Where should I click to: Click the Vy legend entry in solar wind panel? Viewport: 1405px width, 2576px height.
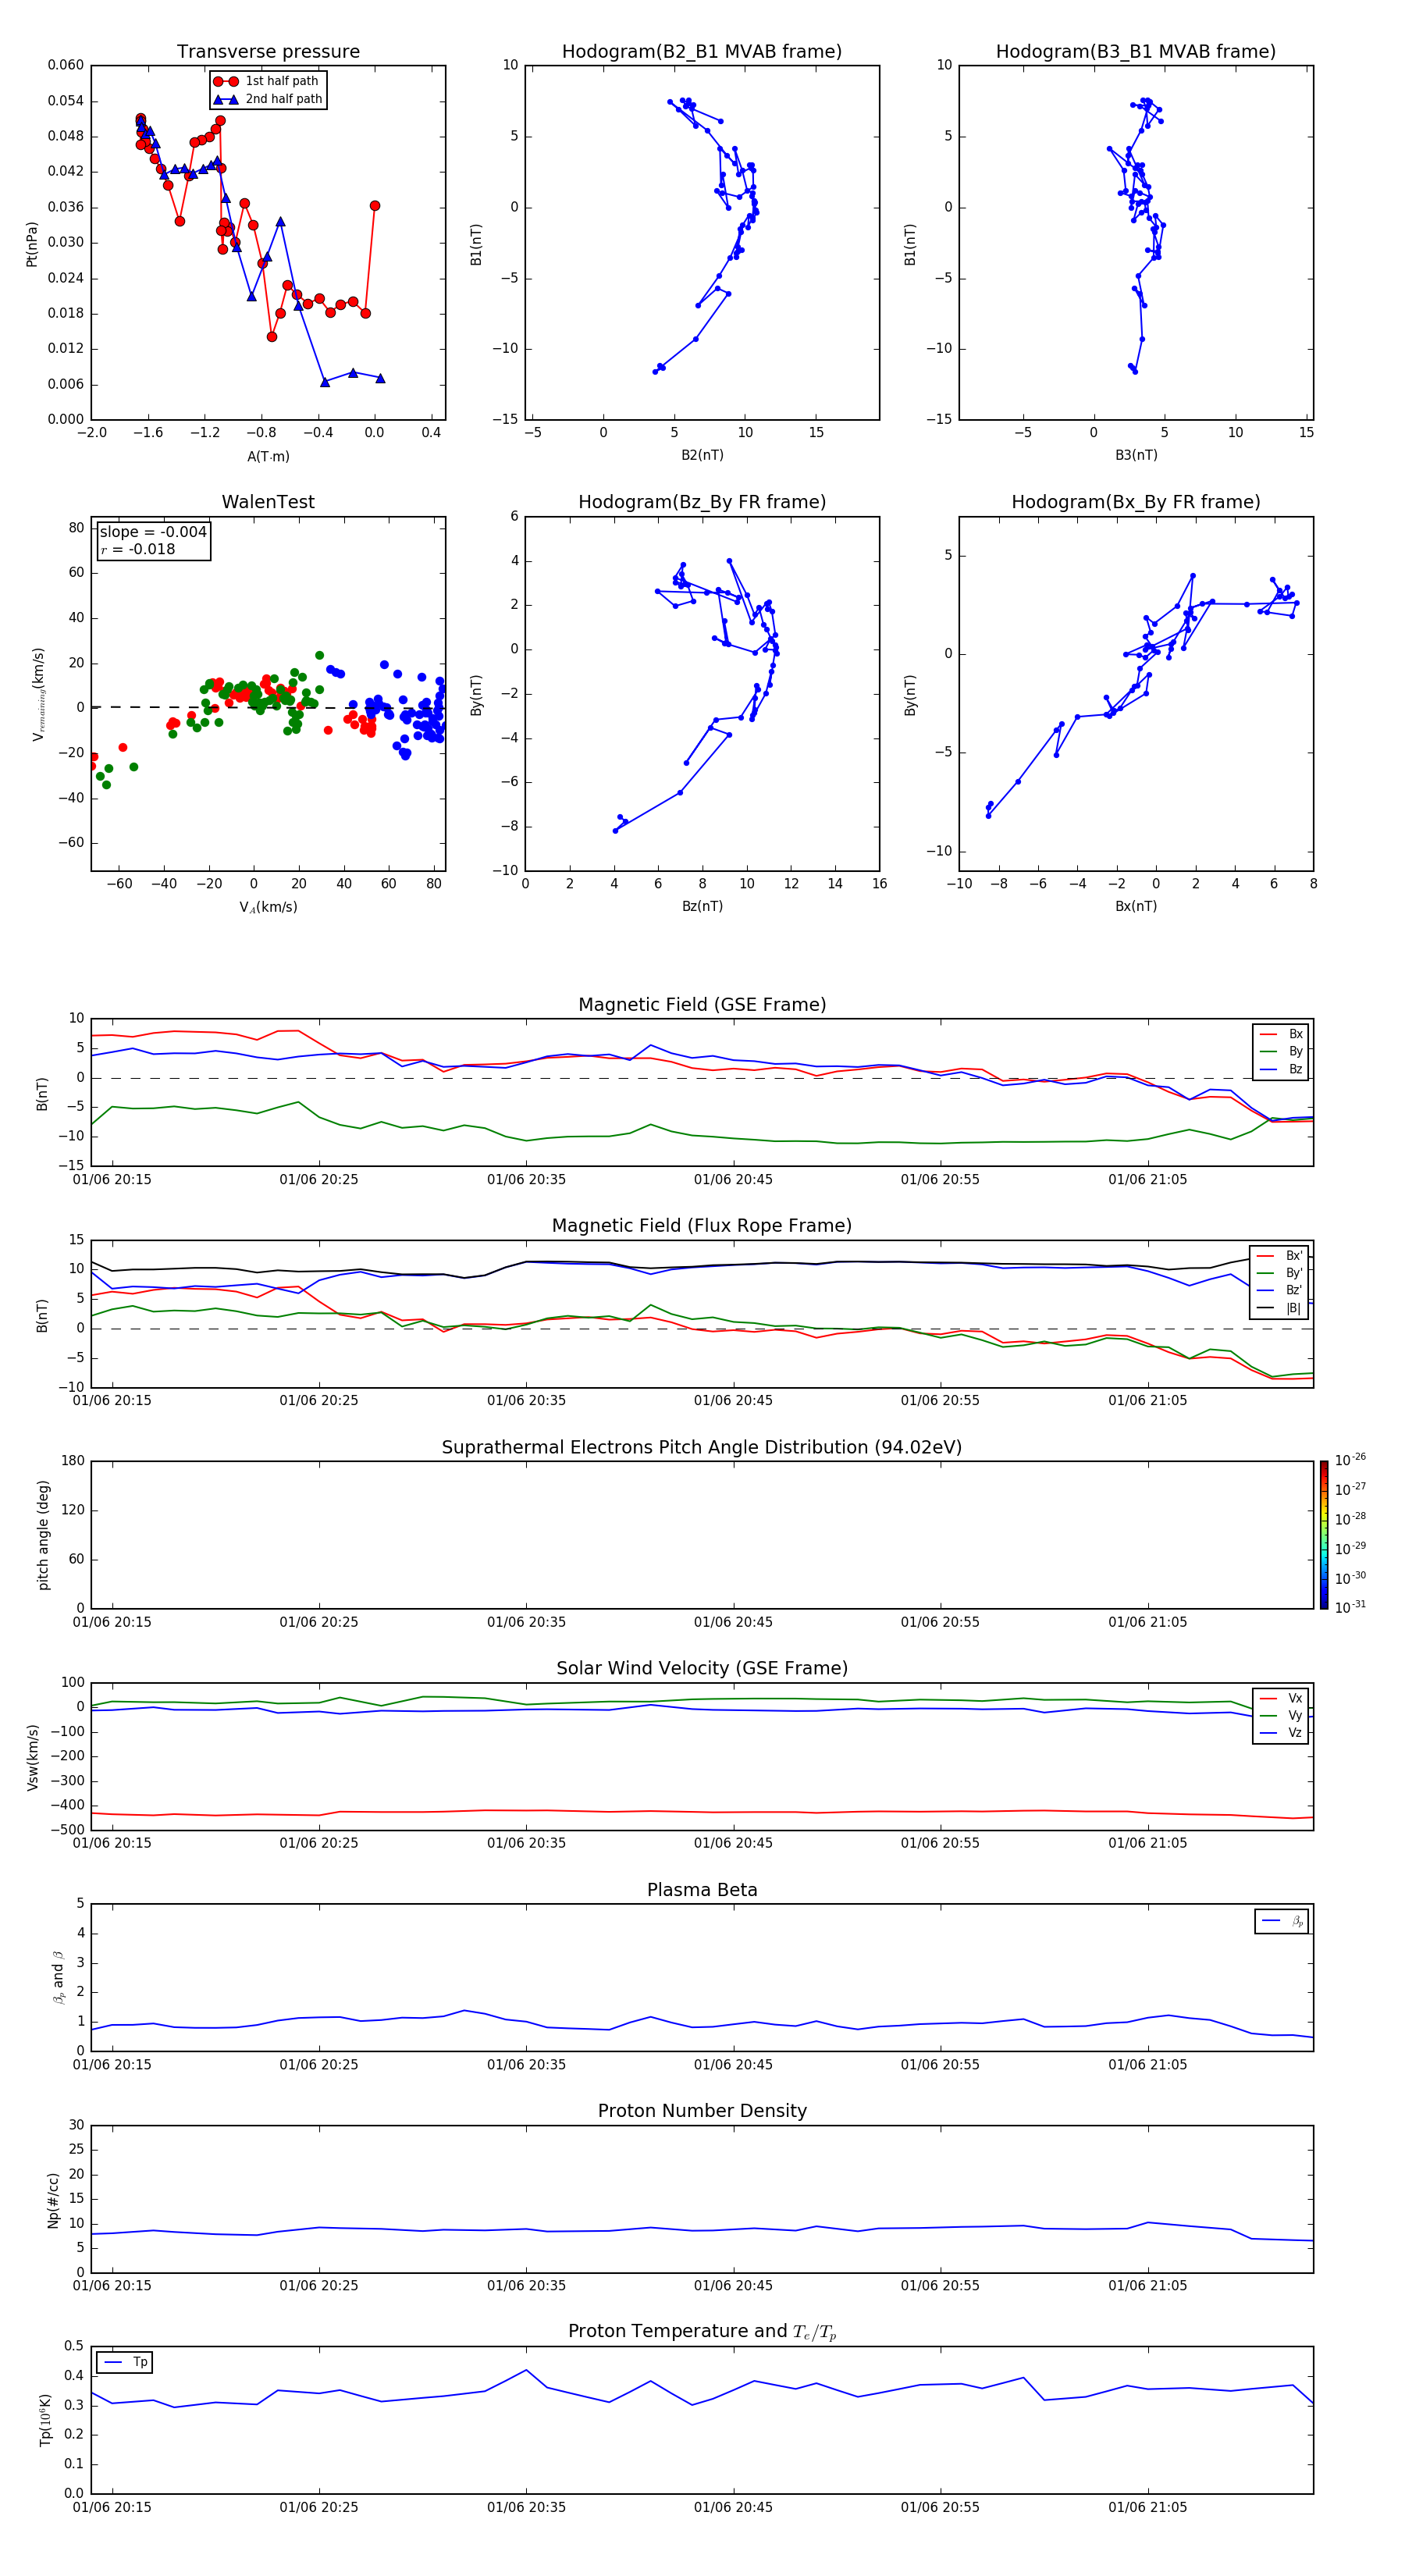(x=1281, y=1716)
